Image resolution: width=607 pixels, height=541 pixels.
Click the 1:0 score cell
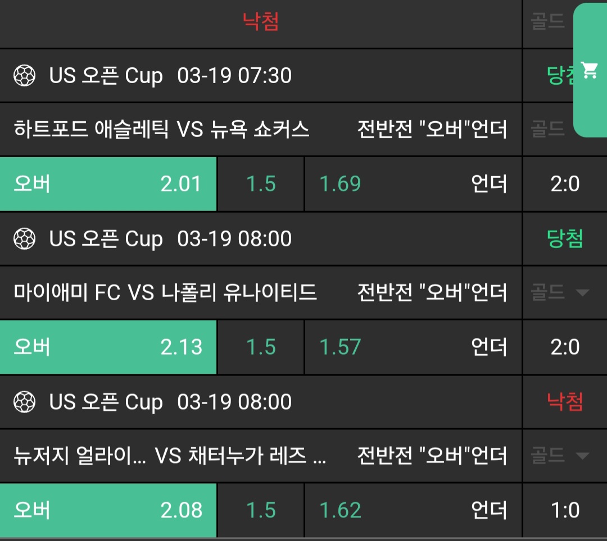tap(565, 510)
